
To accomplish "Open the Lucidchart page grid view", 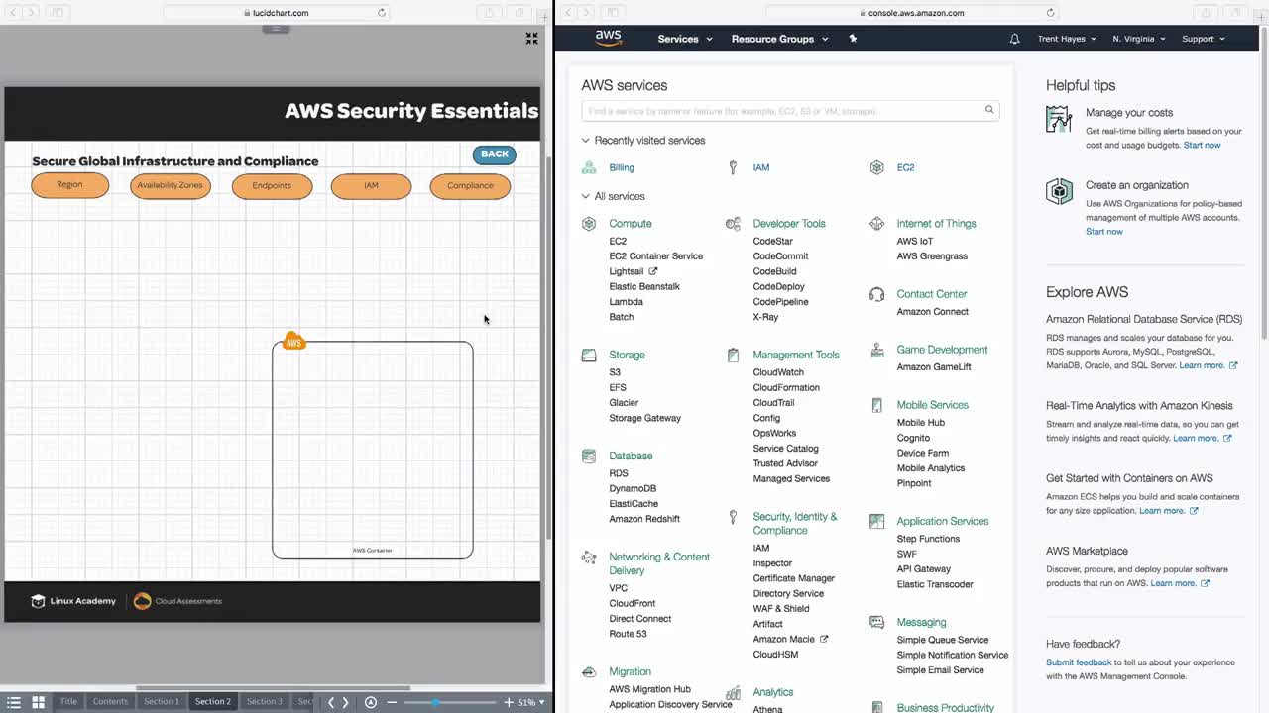I will pos(38,702).
